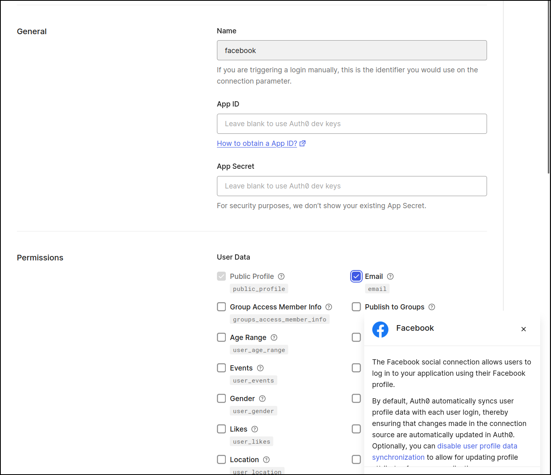This screenshot has height=475, width=551.
Task: Click the 'public_profile' scope tag
Action: coord(259,289)
